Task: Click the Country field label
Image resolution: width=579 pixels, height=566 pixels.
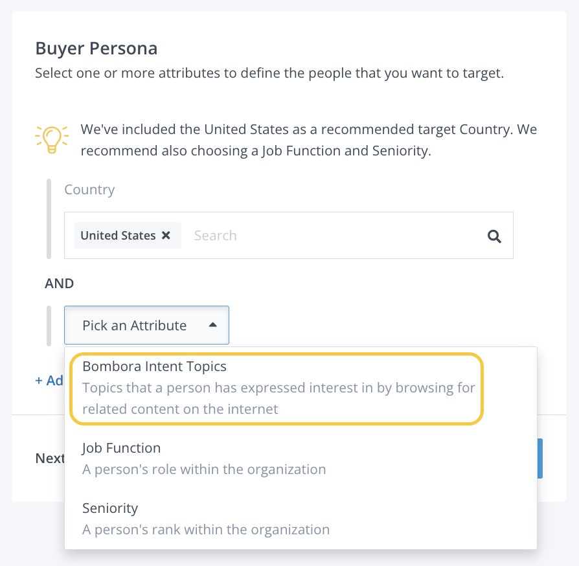Action: pos(89,190)
